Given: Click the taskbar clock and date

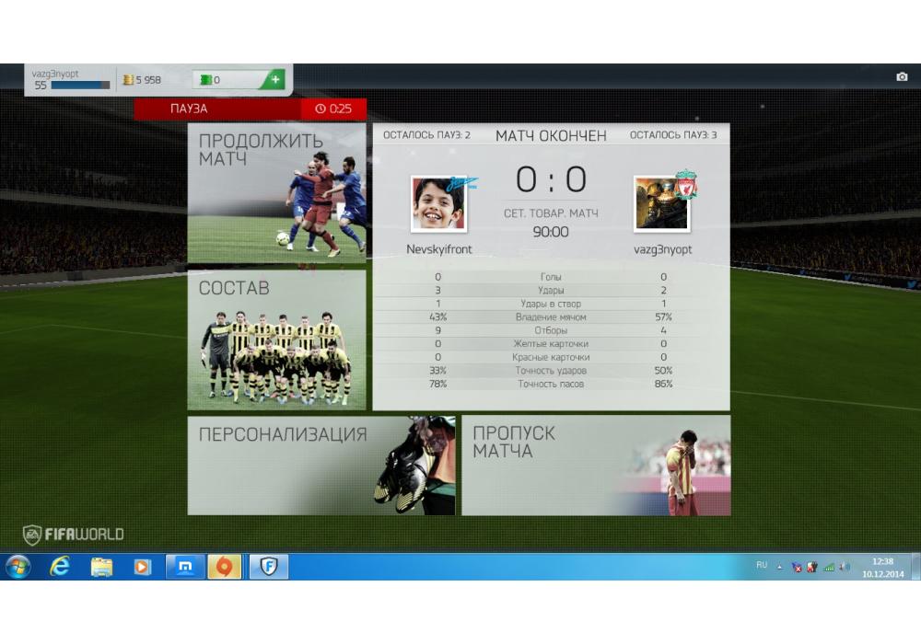Looking at the screenshot, I should pyautogui.click(x=882, y=567).
